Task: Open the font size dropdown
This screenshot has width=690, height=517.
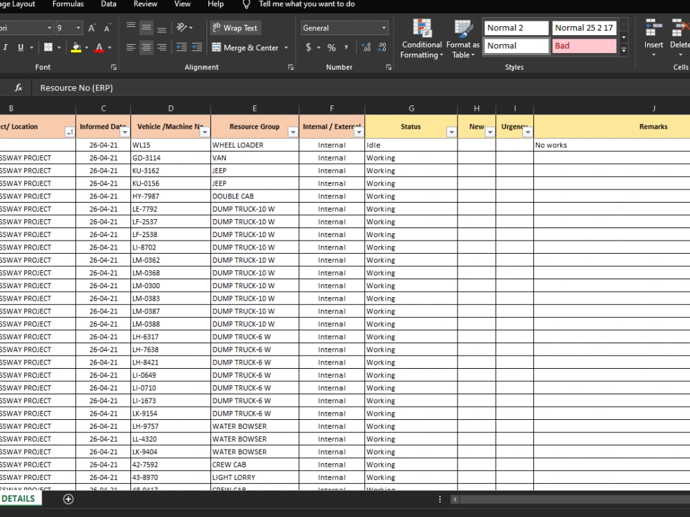Action: [x=77, y=28]
